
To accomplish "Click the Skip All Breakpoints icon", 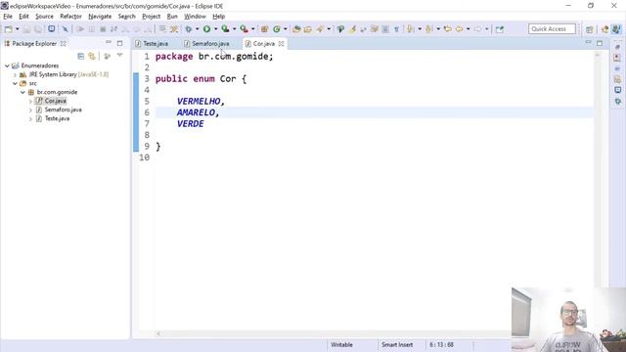I will click(66, 29).
